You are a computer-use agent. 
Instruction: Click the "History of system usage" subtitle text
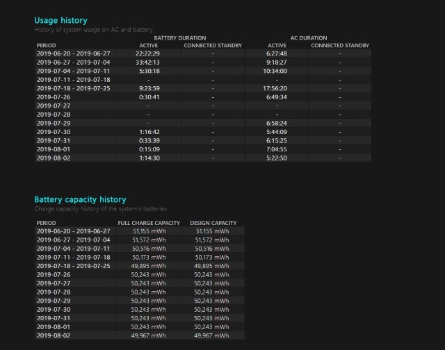point(94,31)
